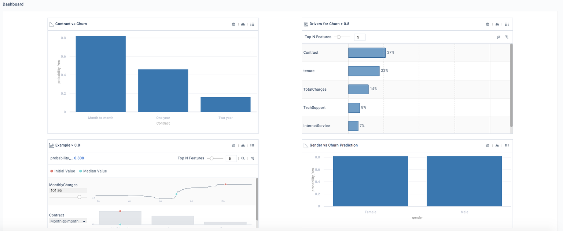
Task: Click the filter-sort icon in Drivers for Churn
Action: pyautogui.click(x=507, y=37)
